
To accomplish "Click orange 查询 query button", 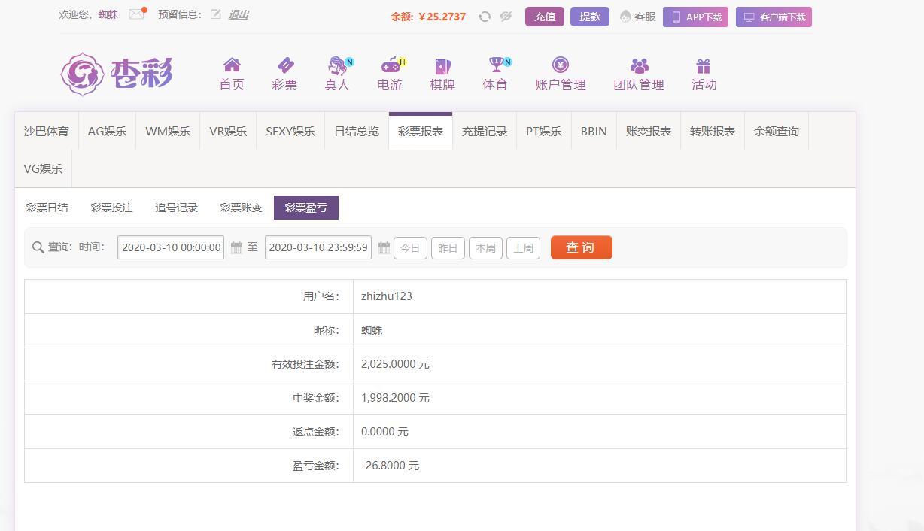I will pyautogui.click(x=582, y=247).
